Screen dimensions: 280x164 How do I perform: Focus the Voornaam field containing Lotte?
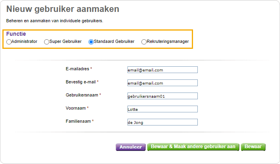pos(162,109)
